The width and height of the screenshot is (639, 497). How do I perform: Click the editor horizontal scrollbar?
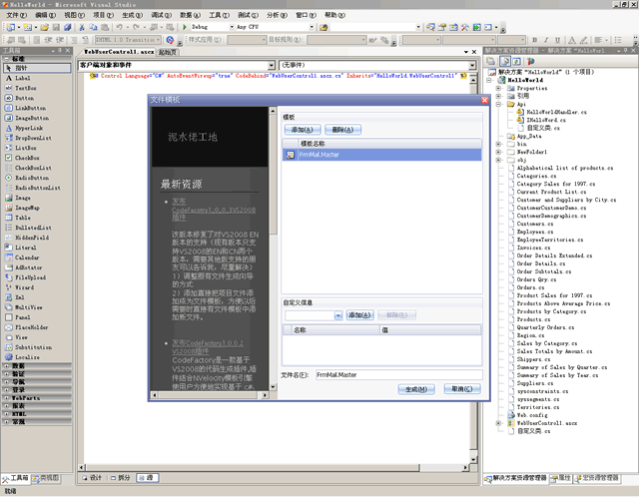[274, 468]
